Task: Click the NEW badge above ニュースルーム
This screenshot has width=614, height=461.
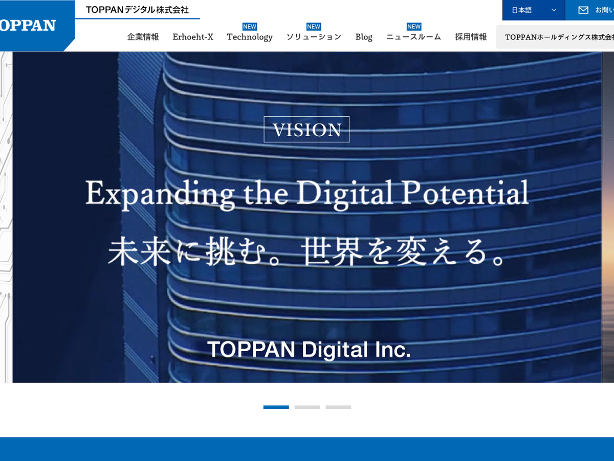Action: [x=413, y=27]
